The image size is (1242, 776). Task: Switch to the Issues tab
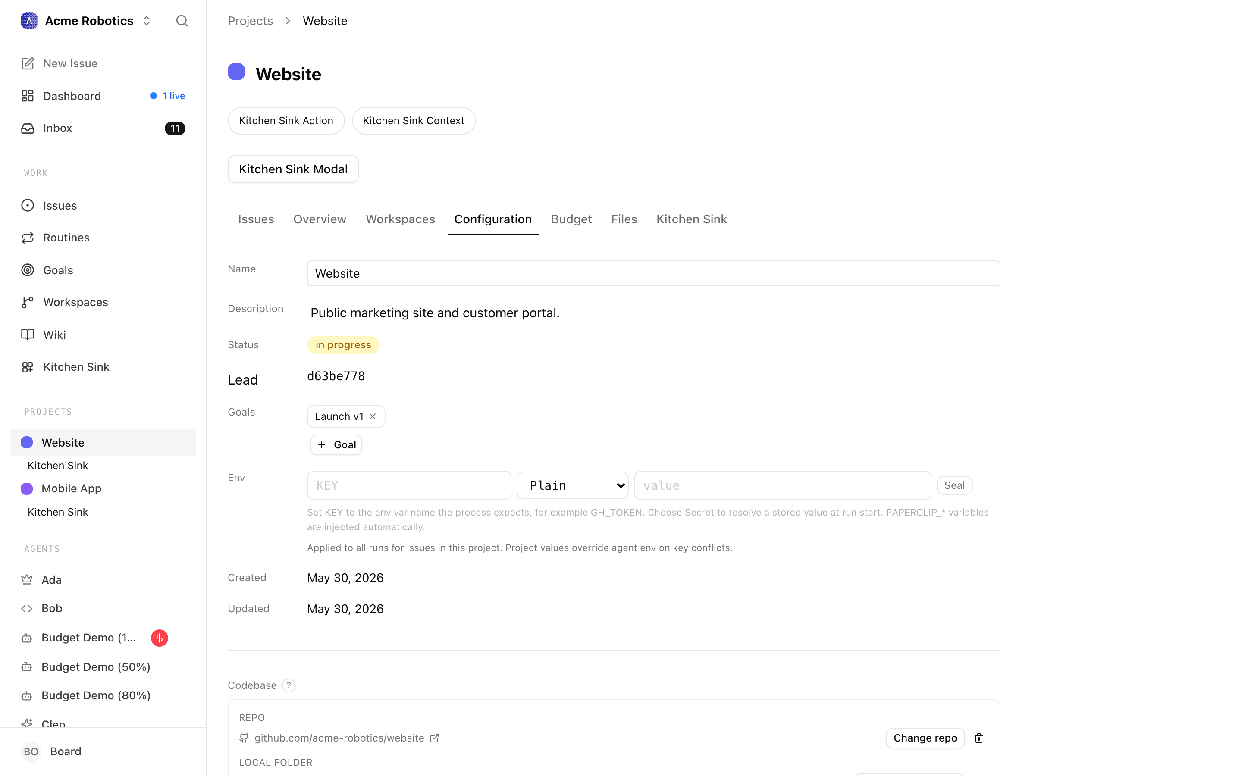pos(256,219)
